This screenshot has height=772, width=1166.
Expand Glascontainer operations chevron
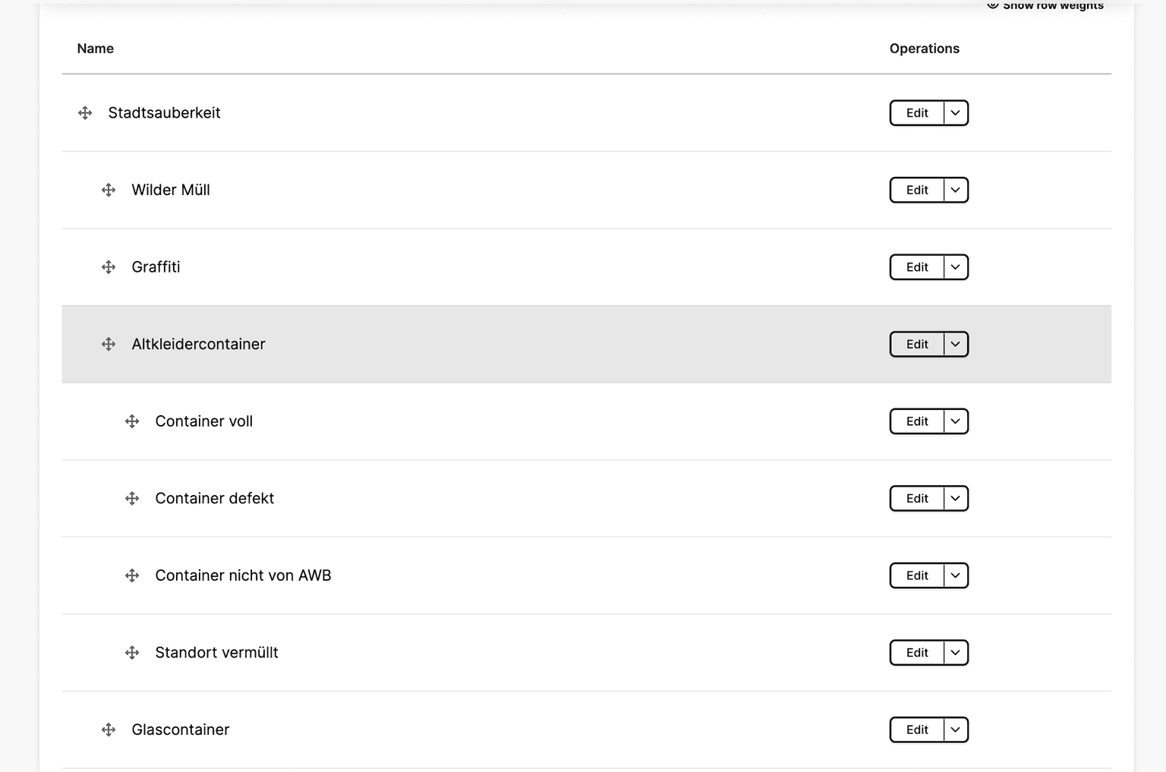[x=956, y=729]
